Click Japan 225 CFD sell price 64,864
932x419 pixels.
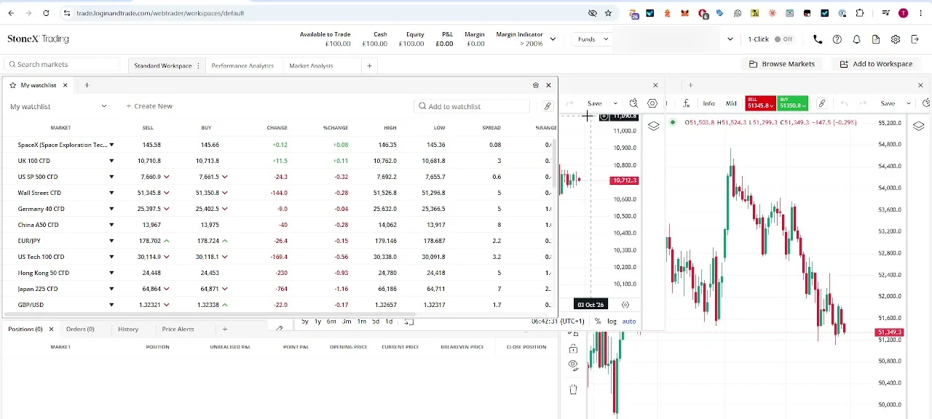click(151, 289)
